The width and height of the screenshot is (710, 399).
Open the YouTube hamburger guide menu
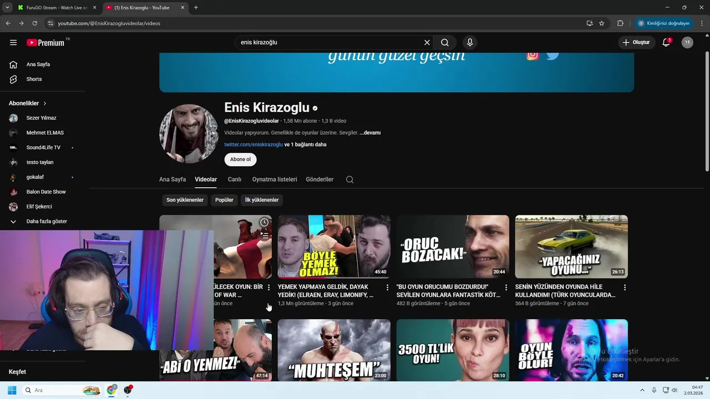coord(13,42)
